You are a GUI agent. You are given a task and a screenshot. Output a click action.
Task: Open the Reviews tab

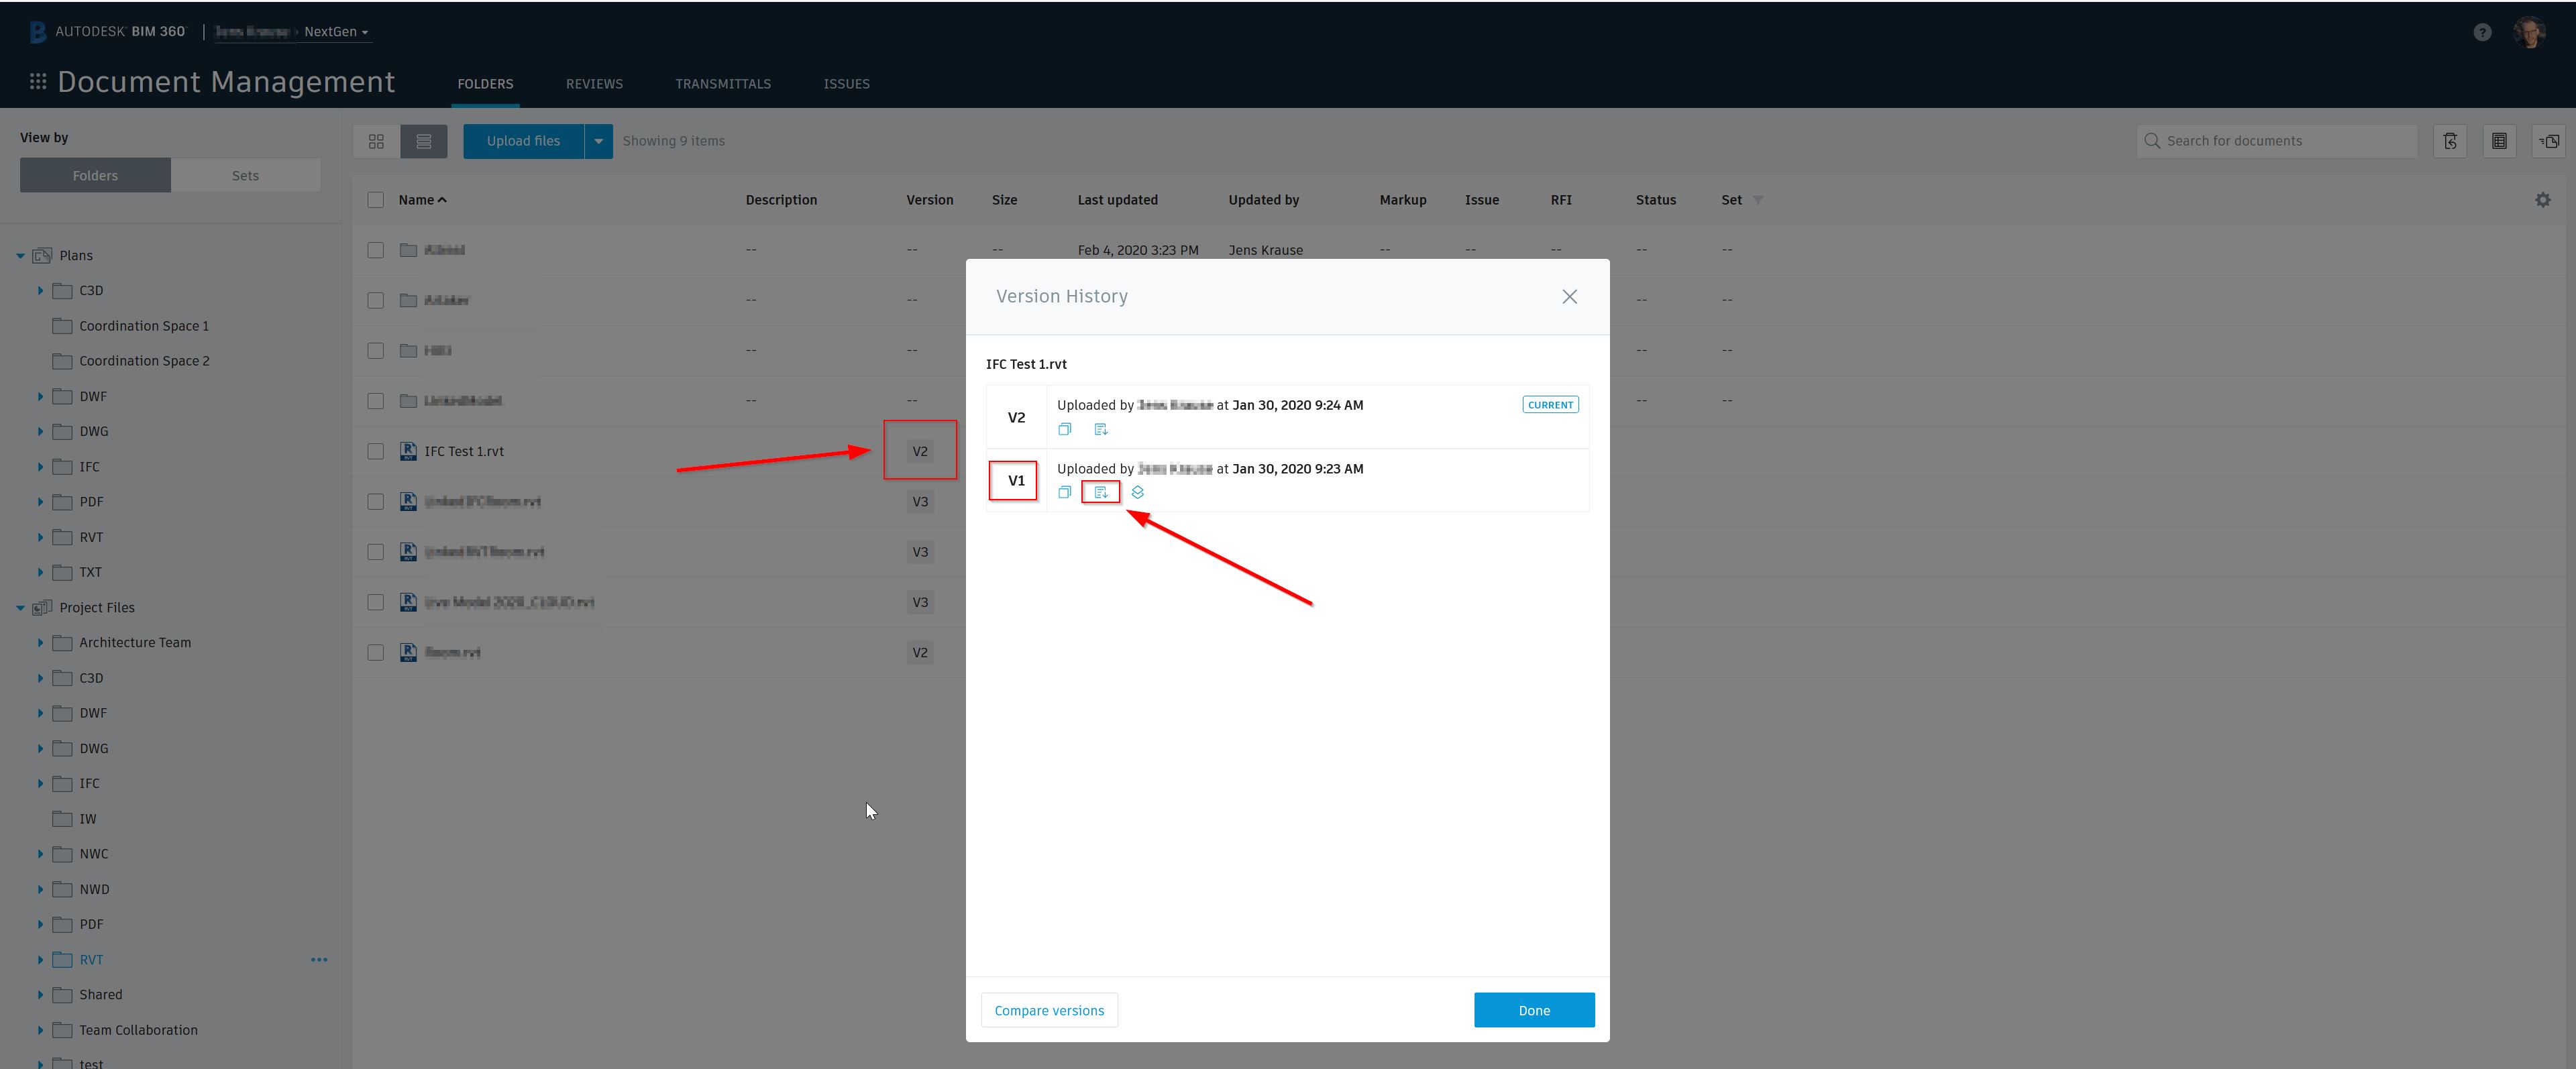[x=594, y=84]
